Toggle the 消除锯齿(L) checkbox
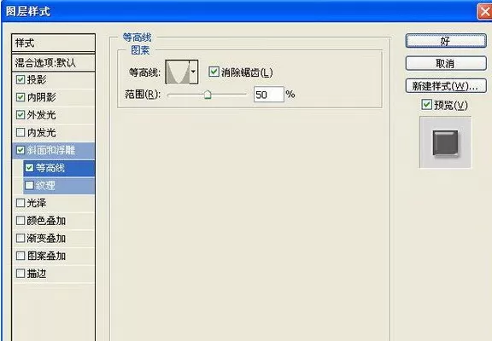Image resolution: width=492 pixels, height=341 pixels. [x=214, y=72]
